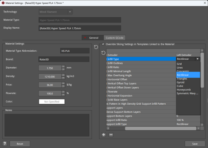Click the reset arrow beside Override Slicing Settings
208x148 pixels.
96,47
